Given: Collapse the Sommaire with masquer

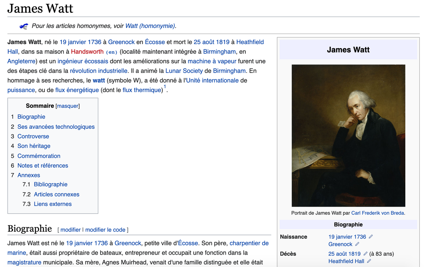Looking at the screenshot, I should tap(68, 106).
